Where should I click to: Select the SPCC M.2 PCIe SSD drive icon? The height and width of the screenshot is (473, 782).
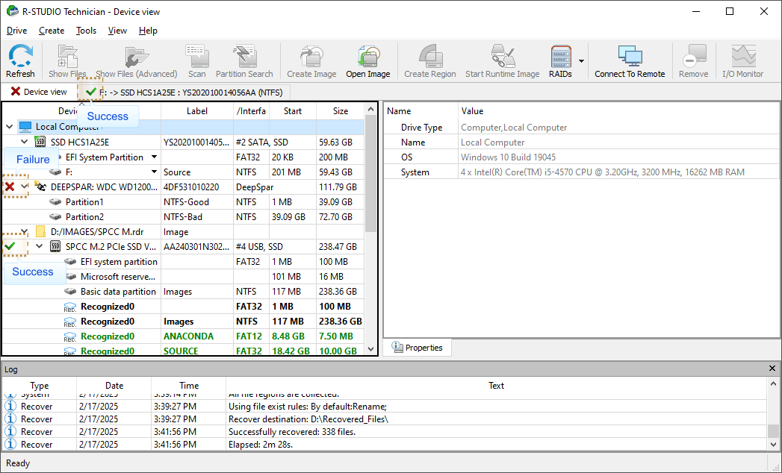pos(55,247)
